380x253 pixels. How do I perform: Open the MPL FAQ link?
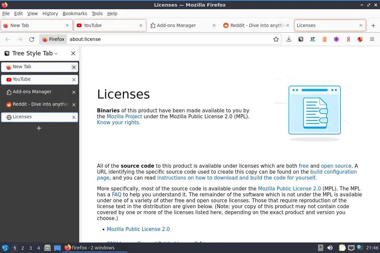(x=116, y=195)
